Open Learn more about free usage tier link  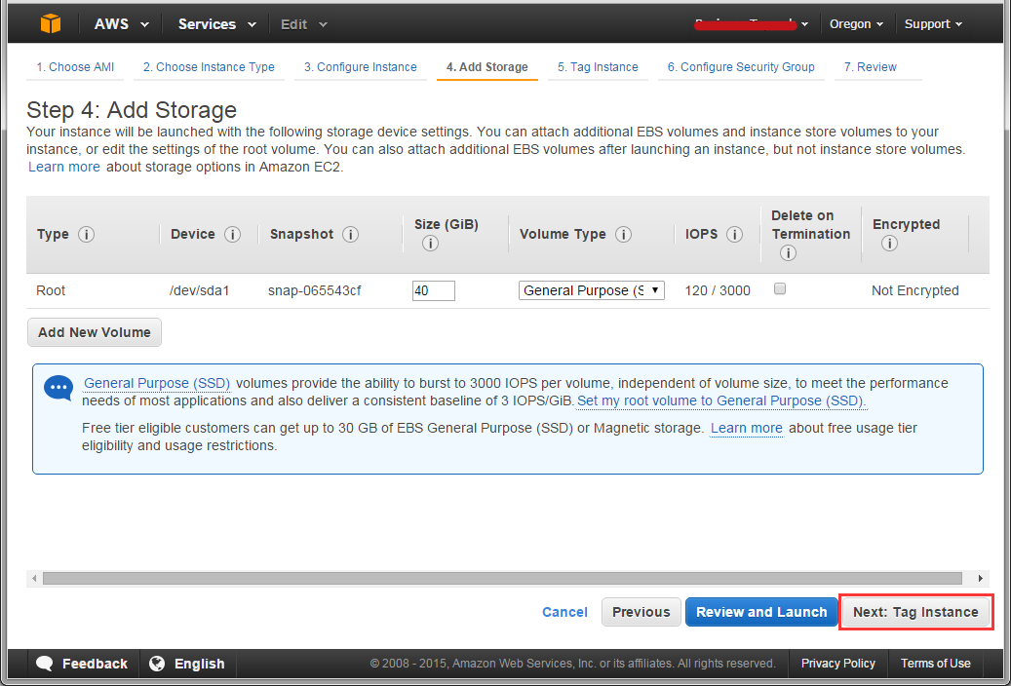click(747, 428)
